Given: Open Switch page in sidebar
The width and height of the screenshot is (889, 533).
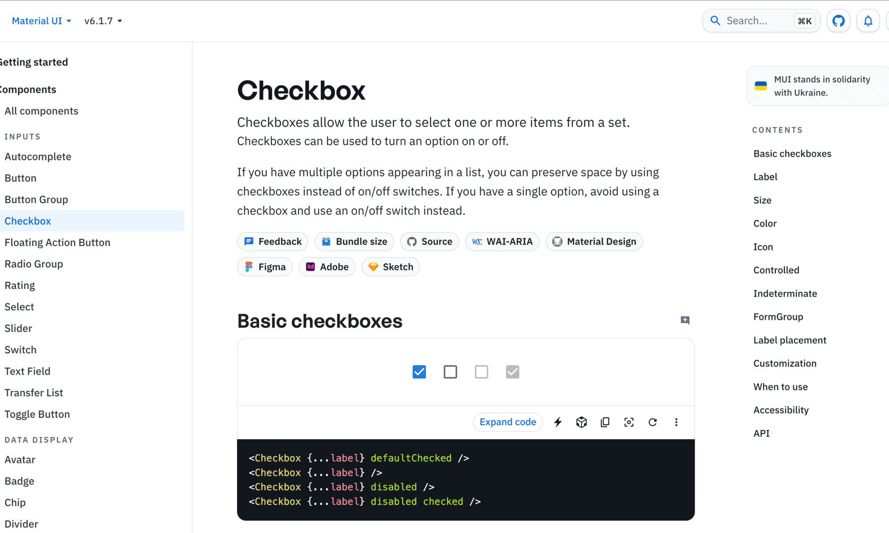Looking at the screenshot, I should 20,350.
